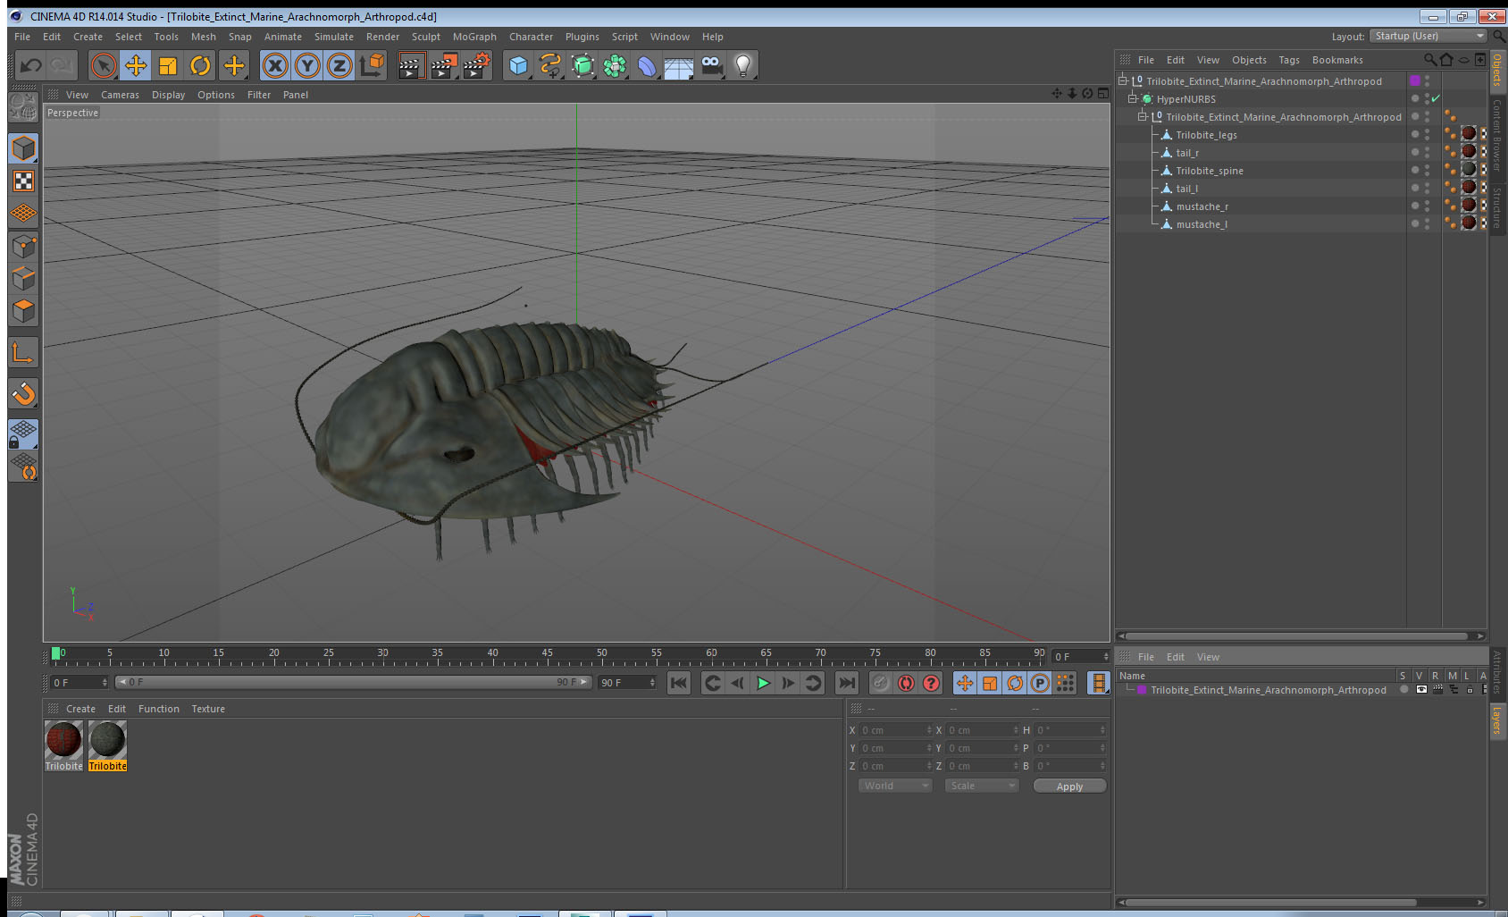
Task: Open the deformer objects icon
Action: click(647, 65)
